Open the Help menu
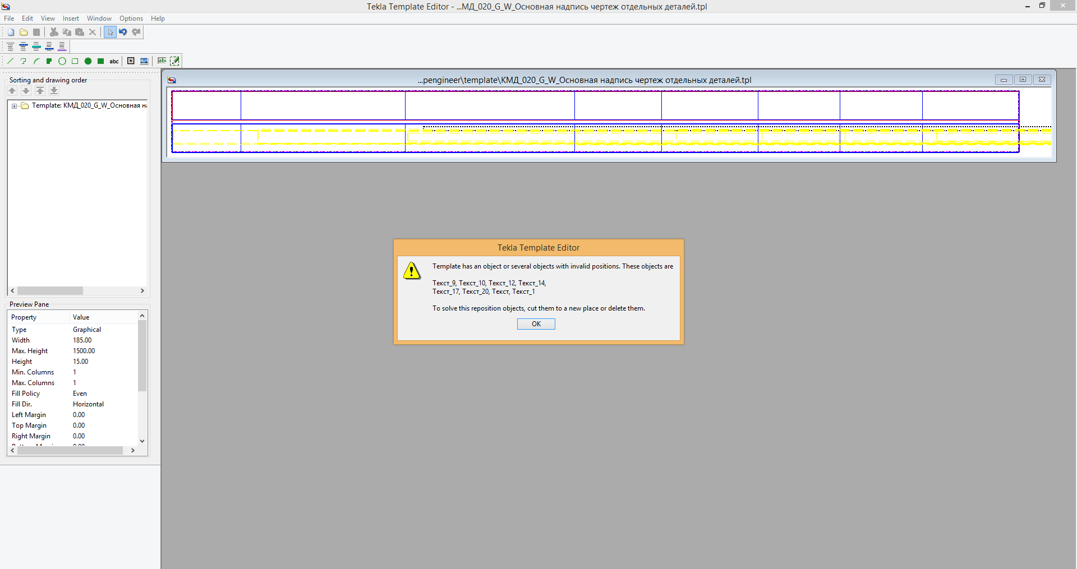The image size is (1077, 569). click(x=158, y=18)
